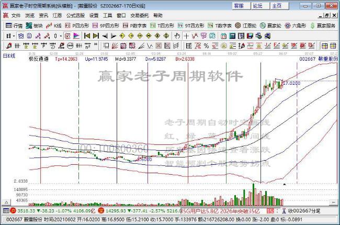
Task: Open 赢家服务 with dollar icon
Action: pos(323,26)
